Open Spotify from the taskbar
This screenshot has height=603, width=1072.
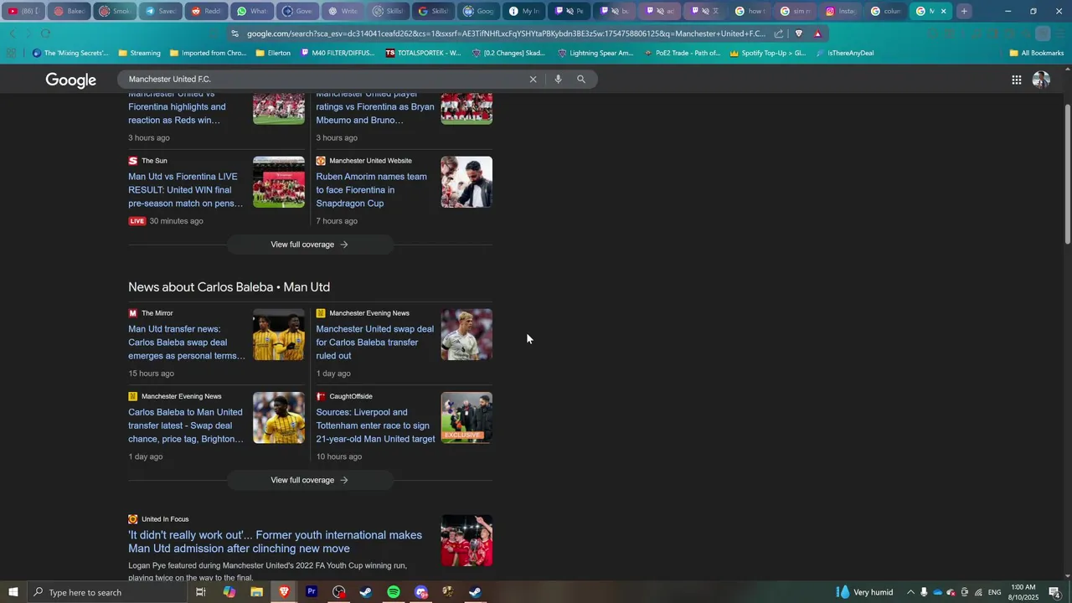394,592
